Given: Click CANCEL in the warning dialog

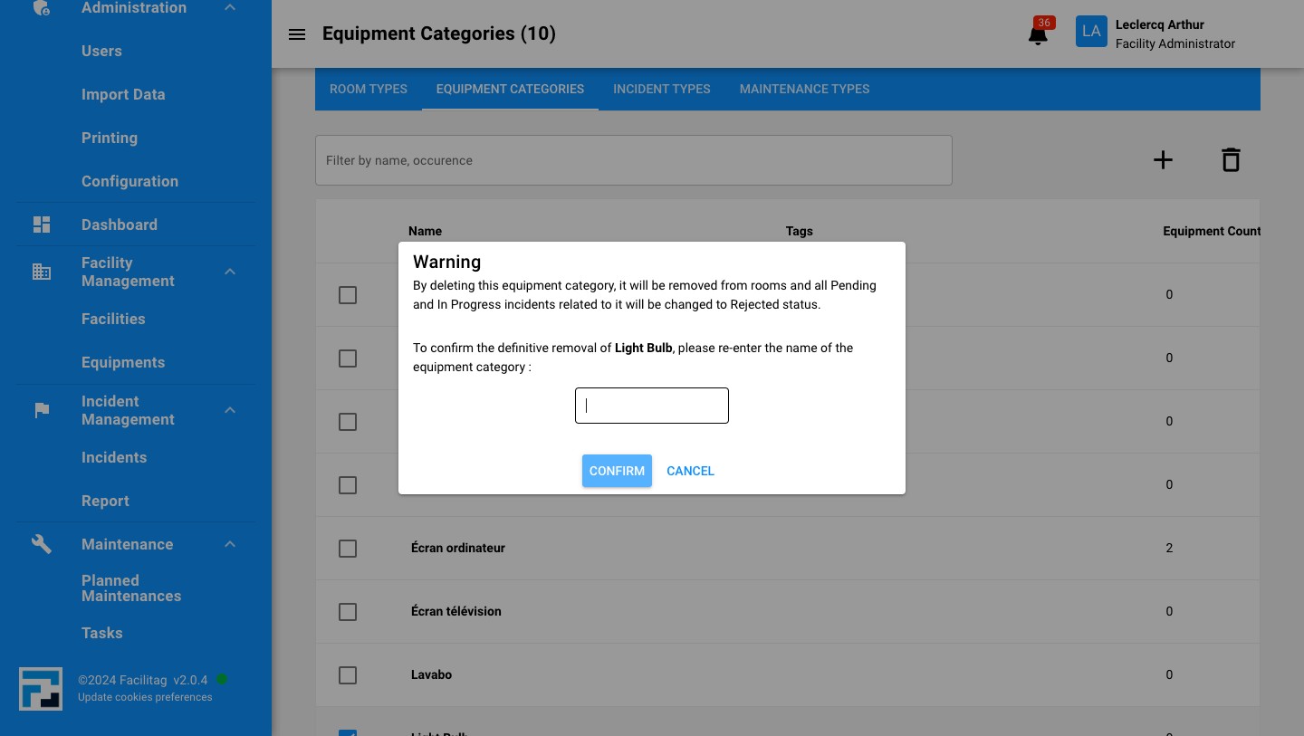Looking at the screenshot, I should (x=690, y=471).
